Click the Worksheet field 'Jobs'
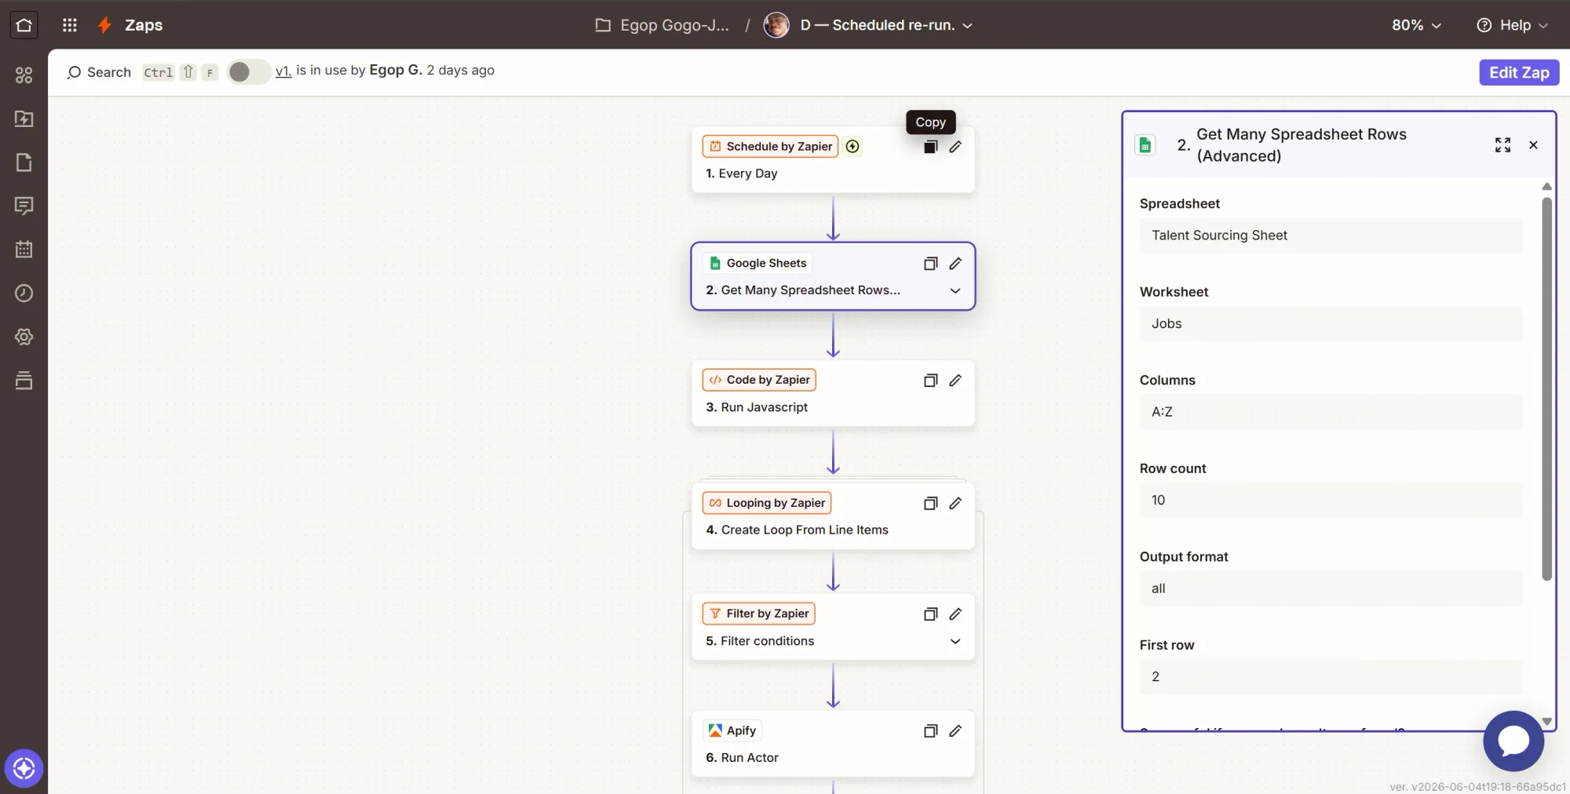1570x794 pixels. [1331, 324]
